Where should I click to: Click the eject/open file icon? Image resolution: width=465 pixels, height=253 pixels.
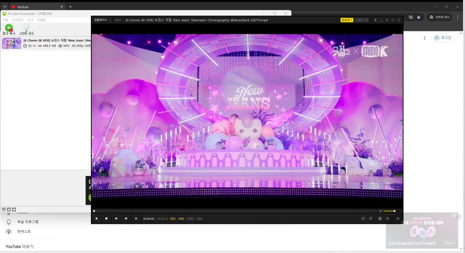coord(136,219)
